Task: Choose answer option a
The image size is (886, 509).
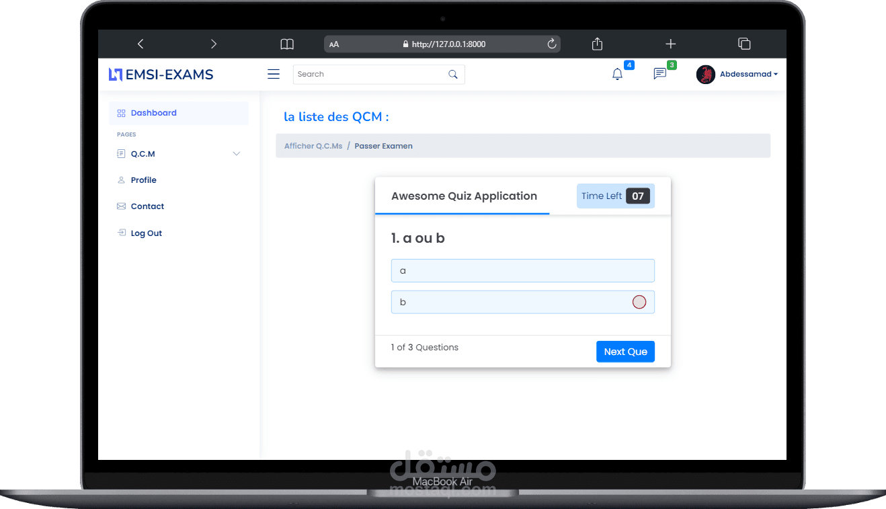Action: (523, 270)
